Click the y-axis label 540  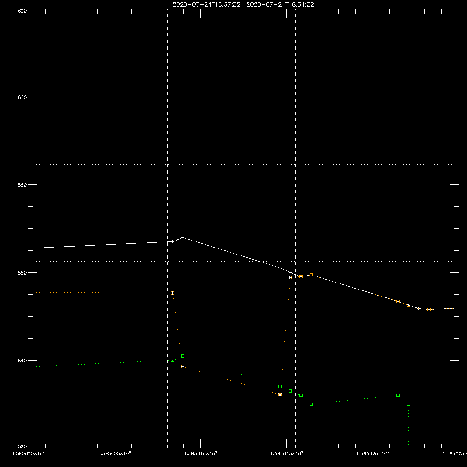(22, 361)
